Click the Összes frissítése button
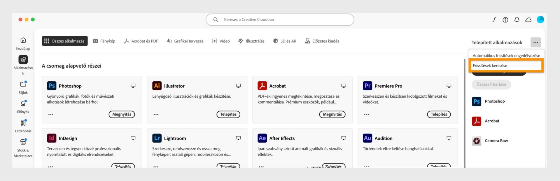Image resolution: width=560 pixels, height=181 pixels. tap(491, 84)
